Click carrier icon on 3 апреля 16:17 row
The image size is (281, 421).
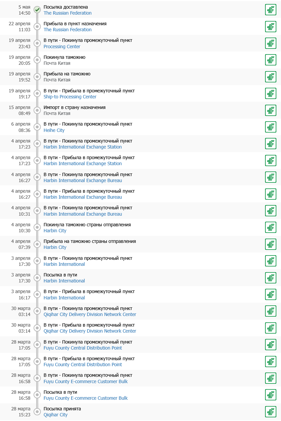point(271,294)
